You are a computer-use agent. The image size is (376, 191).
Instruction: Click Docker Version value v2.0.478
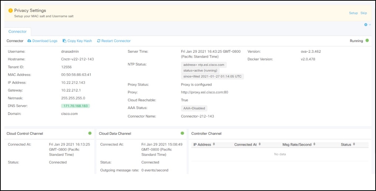pyautogui.click(x=308, y=59)
